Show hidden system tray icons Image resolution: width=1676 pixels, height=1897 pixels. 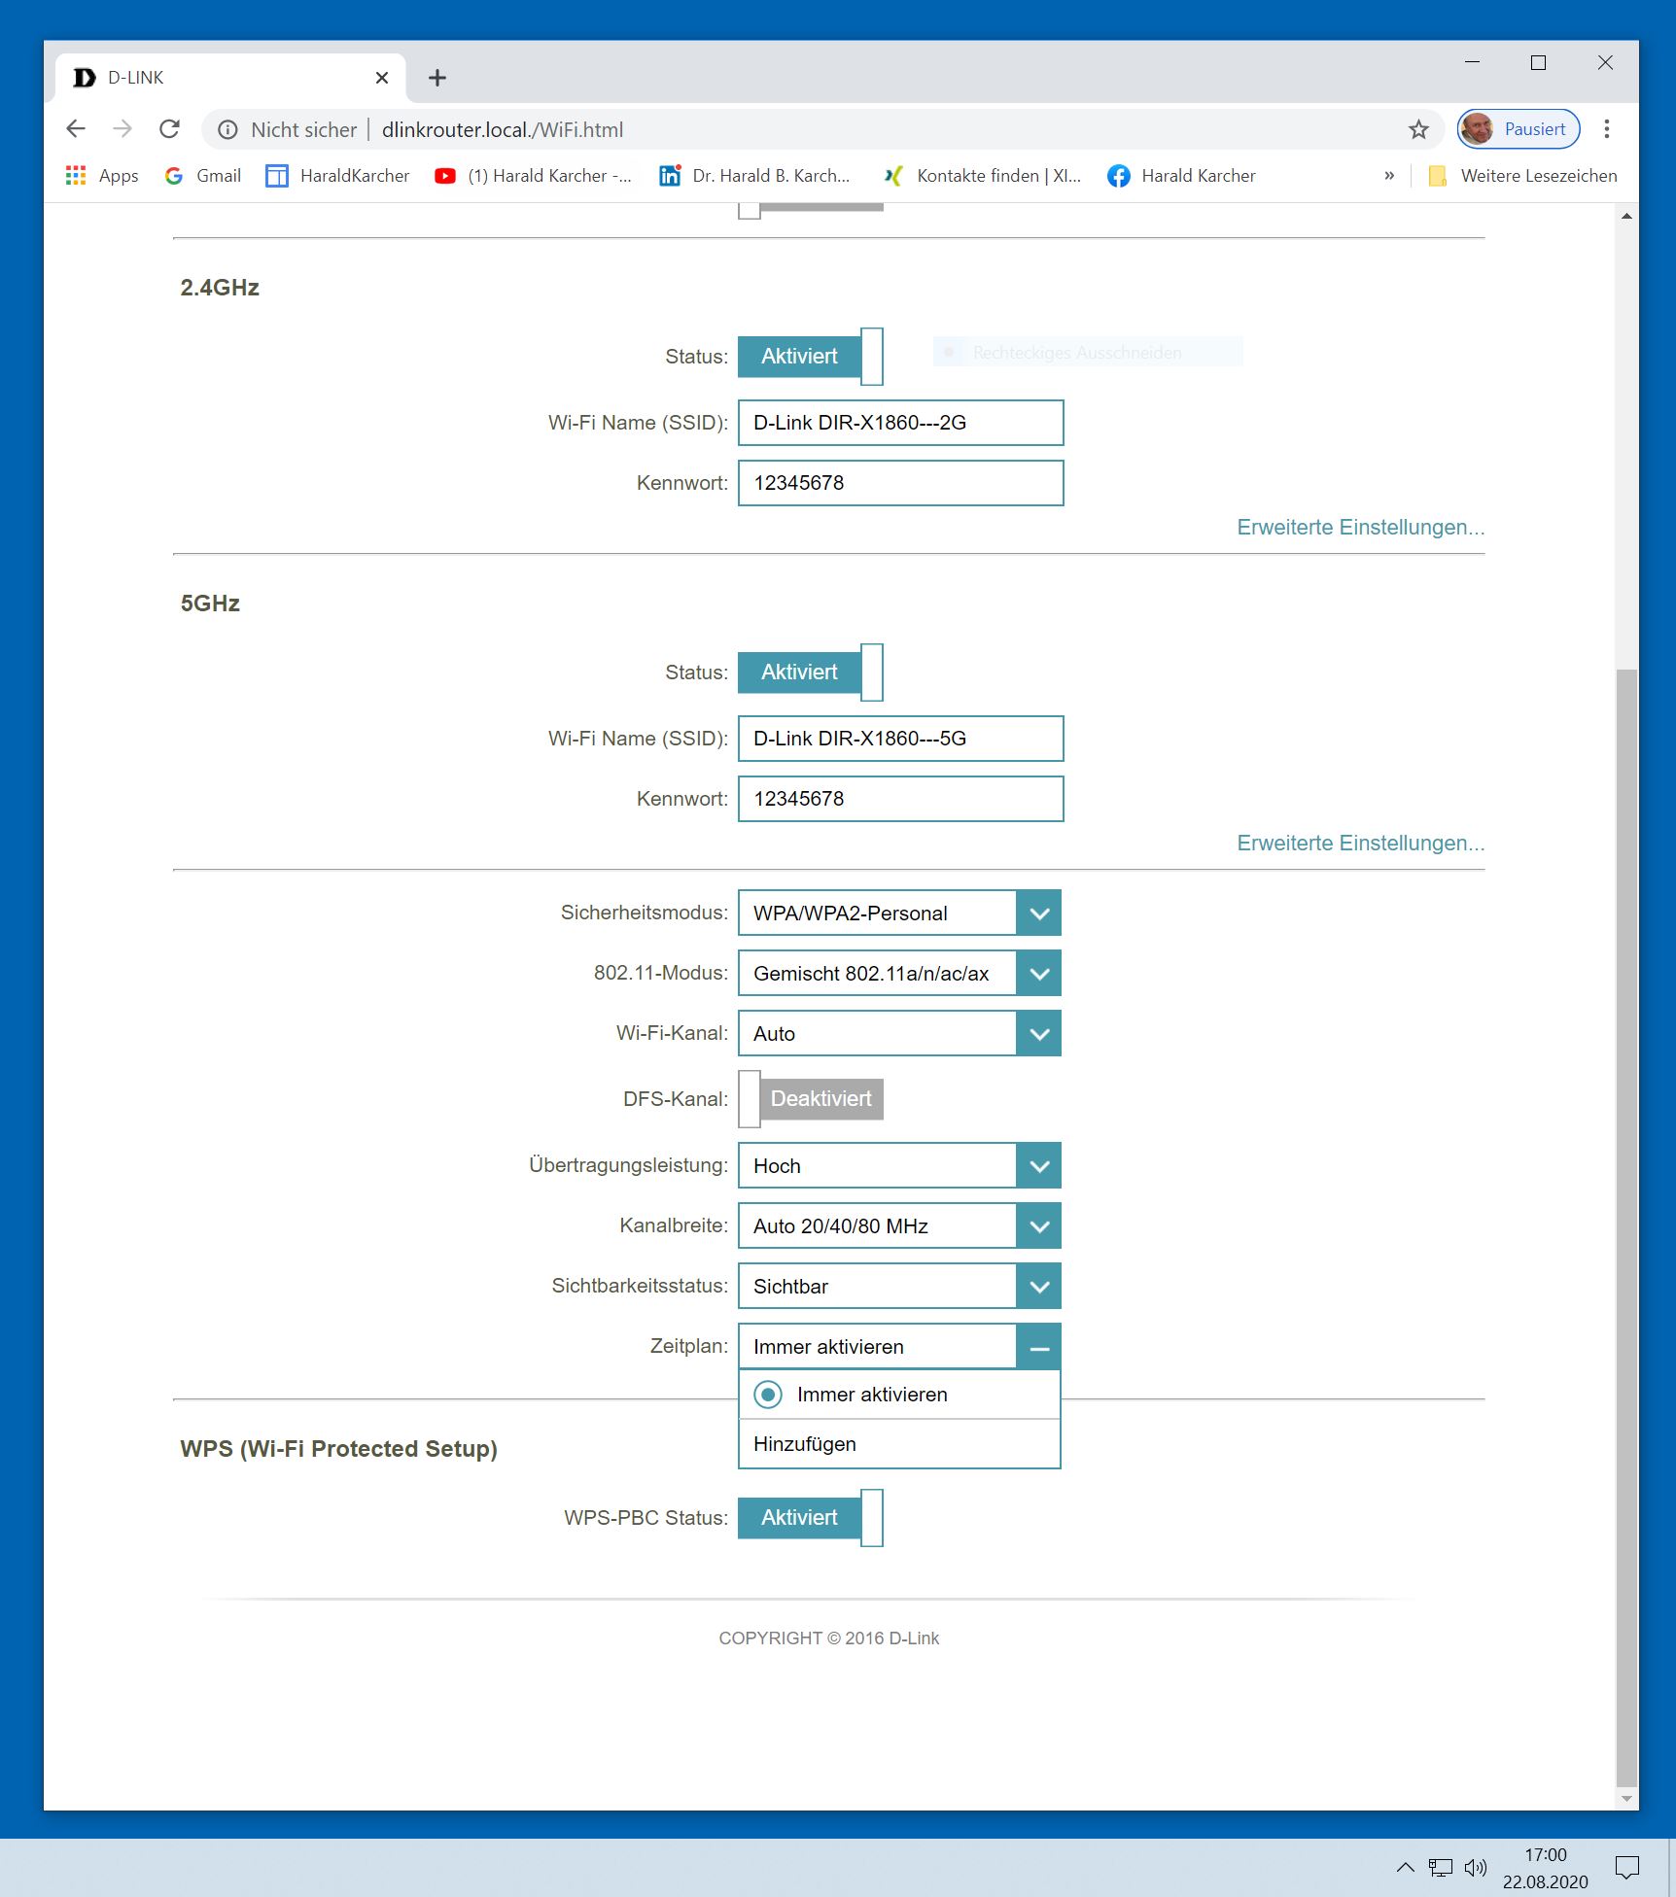point(1405,1867)
